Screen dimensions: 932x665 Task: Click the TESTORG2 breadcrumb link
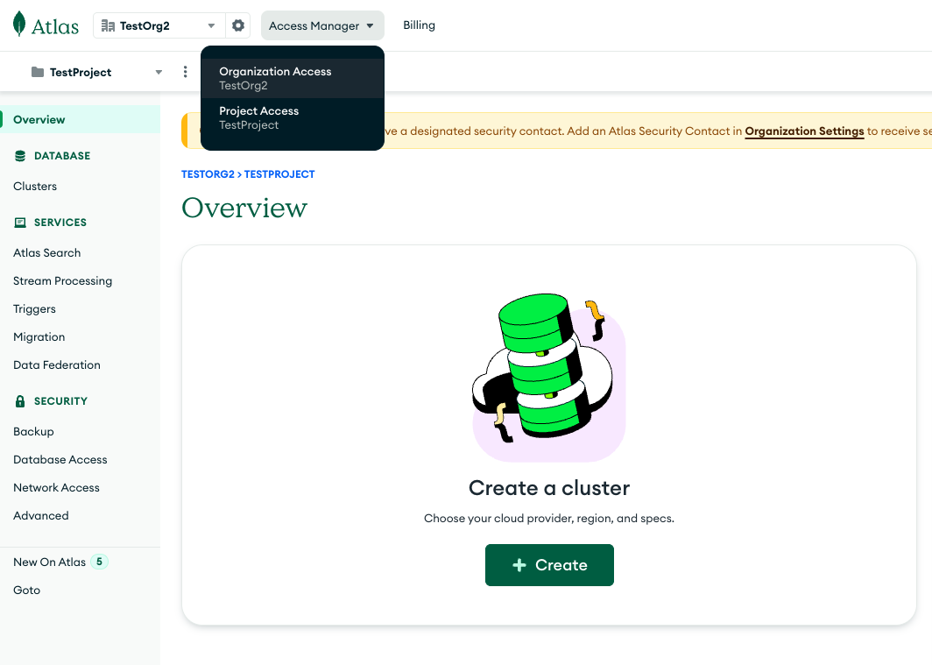point(209,174)
